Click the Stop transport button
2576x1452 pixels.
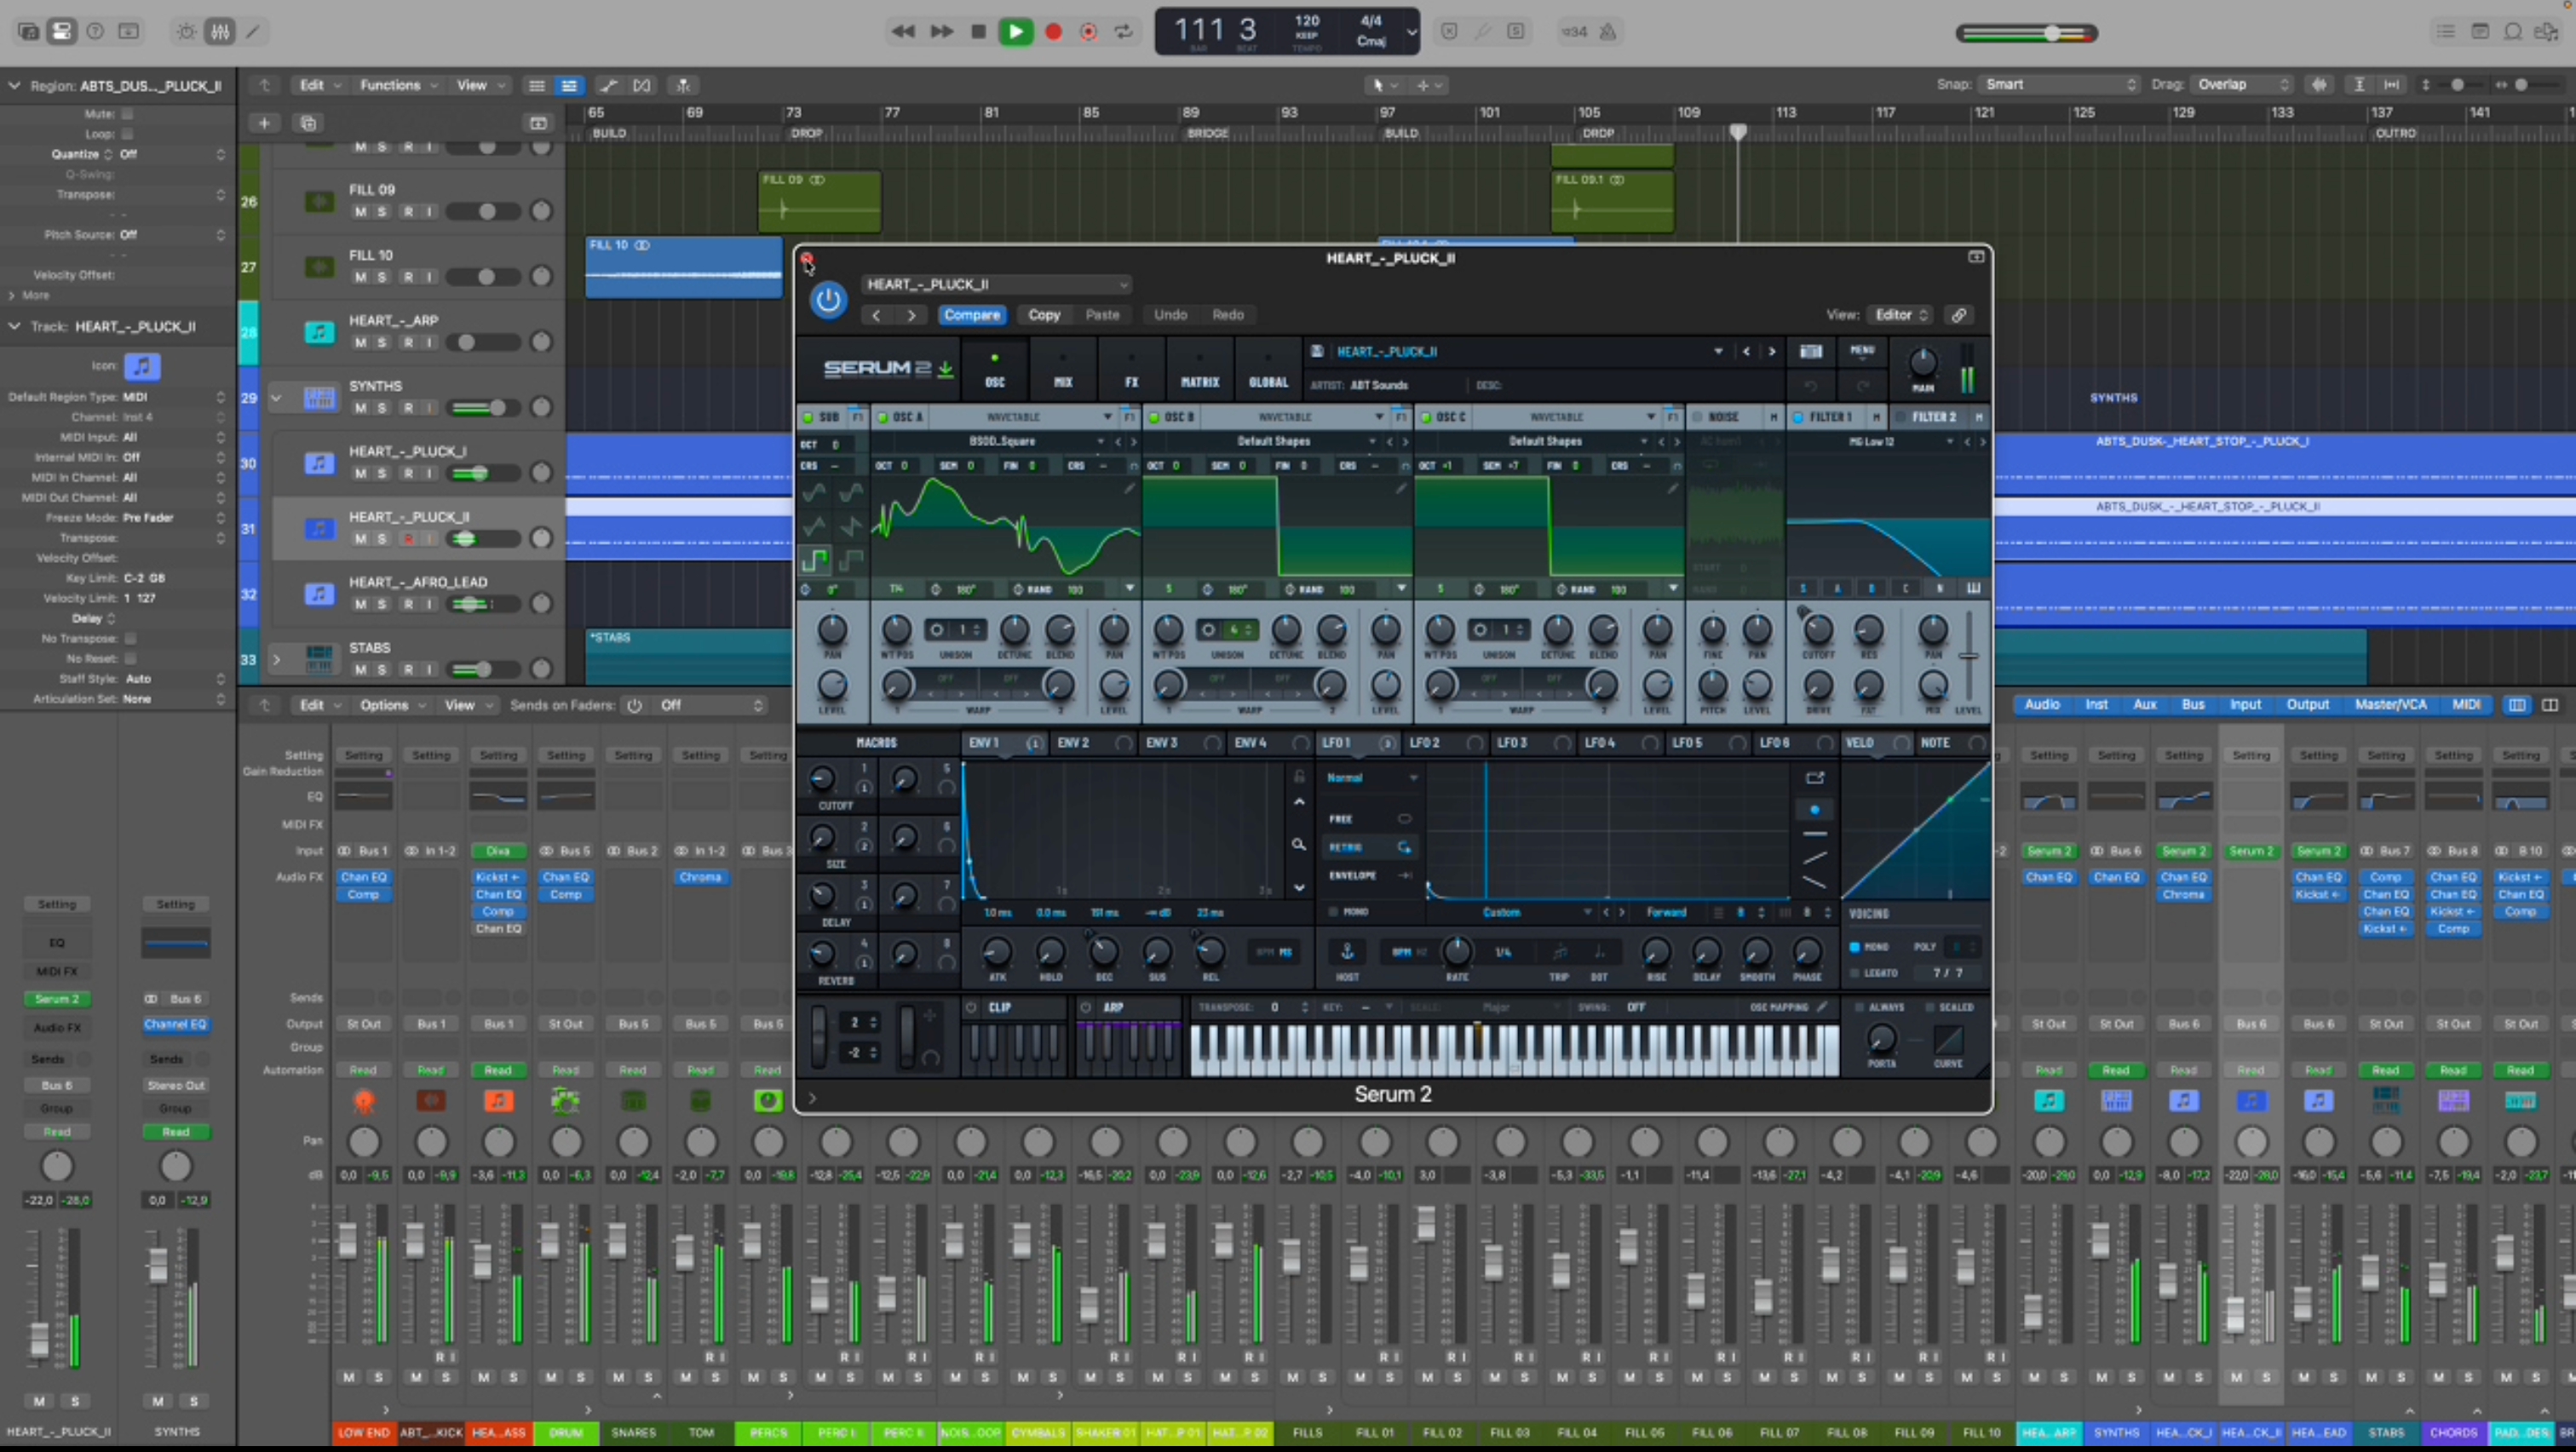pos(978,32)
